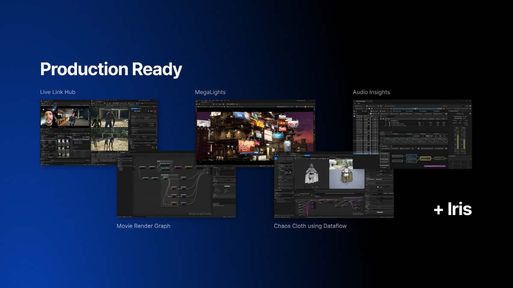Click the play icon in Audio Insights transport
Viewport: 513px width, 288px height.
tap(372, 109)
